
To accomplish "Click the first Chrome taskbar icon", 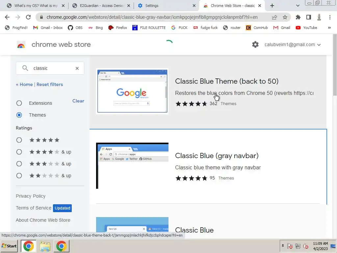I will pyautogui.click(x=29, y=246).
